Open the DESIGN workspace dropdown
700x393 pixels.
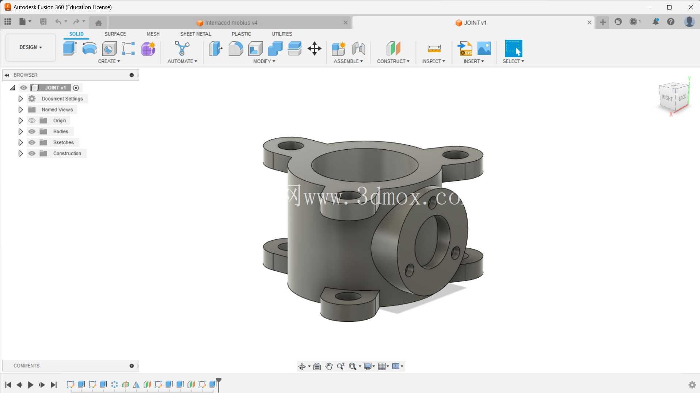[x=31, y=47]
